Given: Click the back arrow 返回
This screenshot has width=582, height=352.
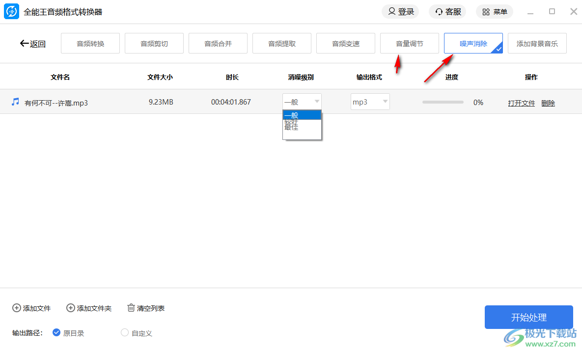Looking at the screenshot, I should (23, 43).
